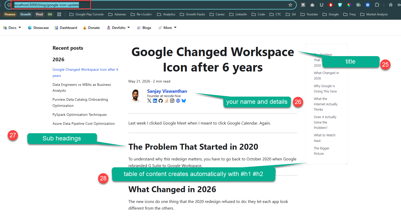401x216 pixels.
Task: Open the author's GitHub icon
Action: tap(161, 101)
